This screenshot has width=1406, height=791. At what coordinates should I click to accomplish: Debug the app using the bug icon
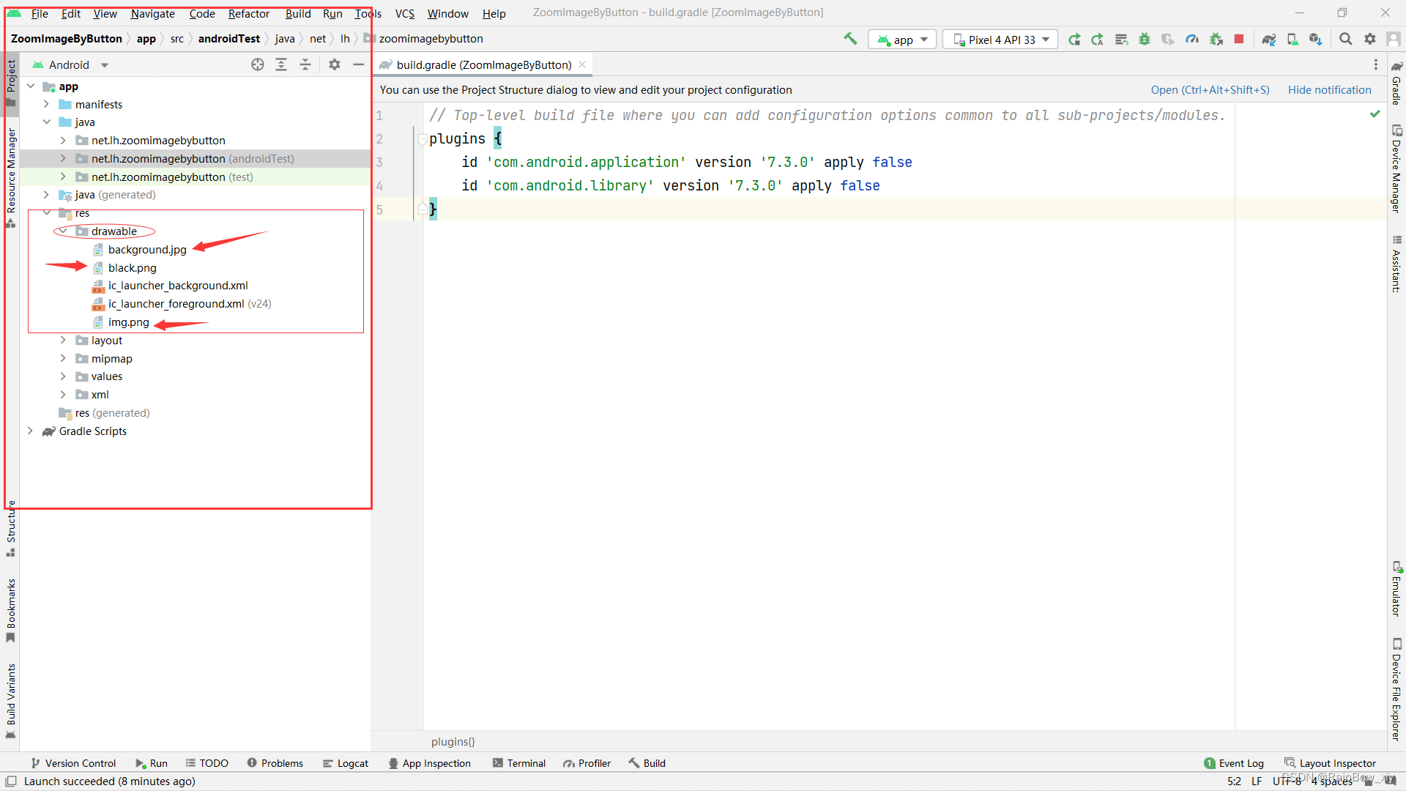[x=1145, y=39]
